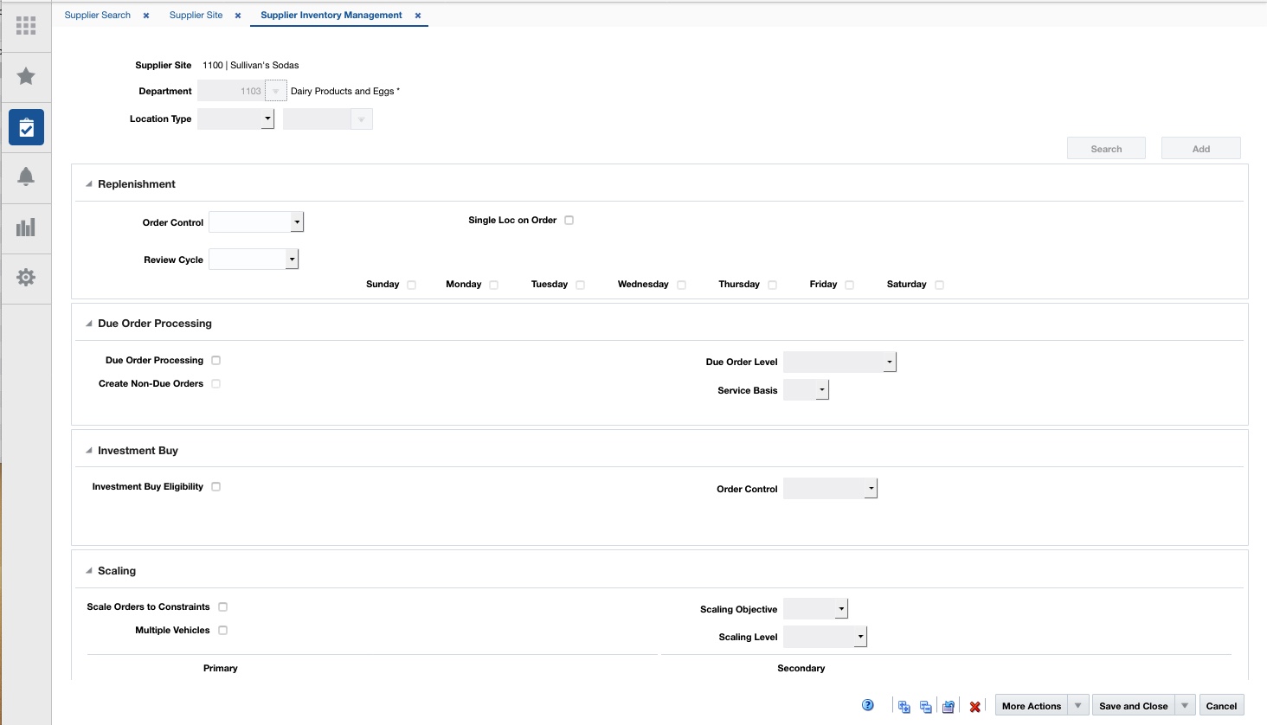Enable the Single Loc on Order checkbox
This screenshot has width=1267, height=725.
pyautogui.click(x=569, y=220)
